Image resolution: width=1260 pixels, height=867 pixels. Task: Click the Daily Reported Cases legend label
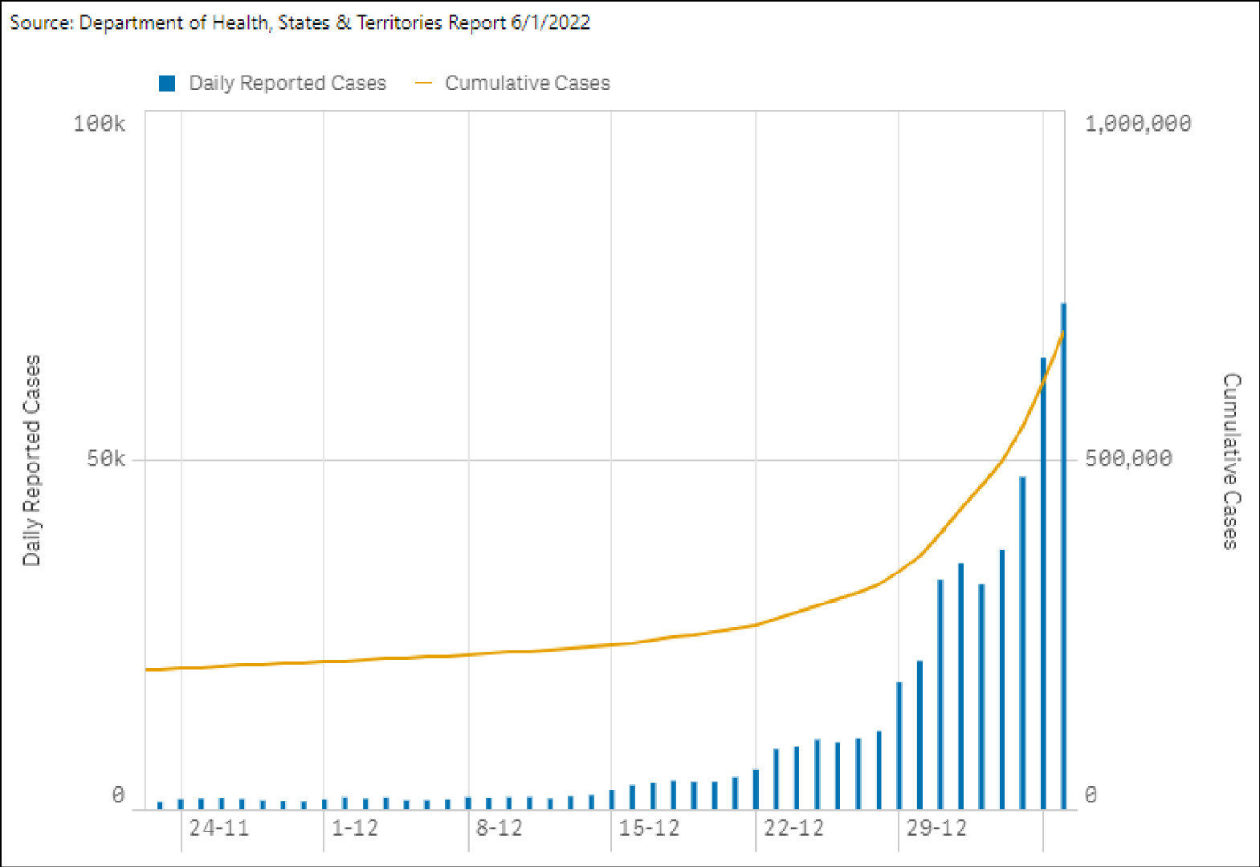[287, 83]
